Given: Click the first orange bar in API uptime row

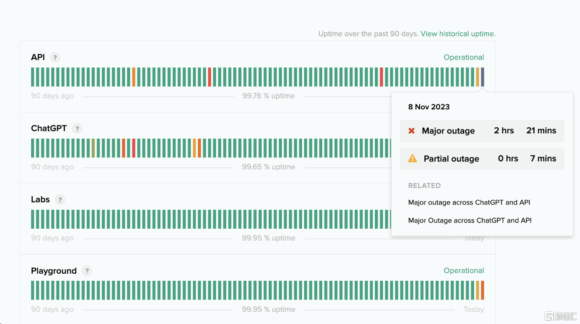Looking at the screenshot, I should coord(134,77).
